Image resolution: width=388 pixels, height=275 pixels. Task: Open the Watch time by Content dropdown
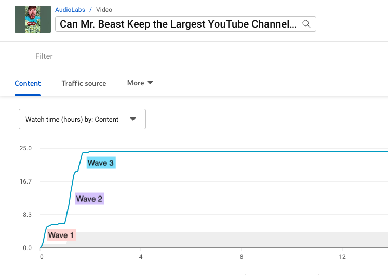click(x=83, y=119)
